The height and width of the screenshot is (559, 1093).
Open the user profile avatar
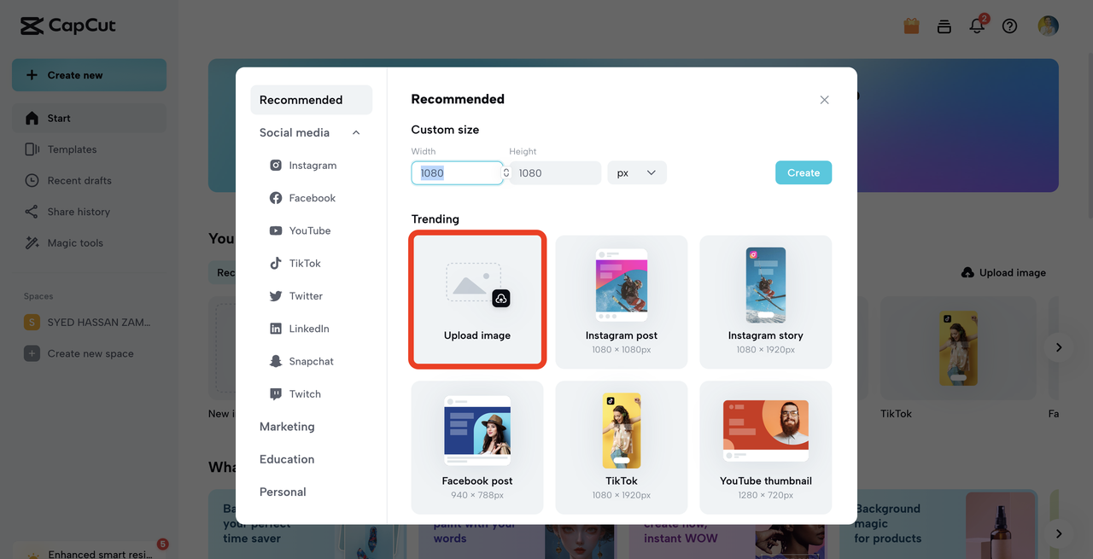(1048, 26)
